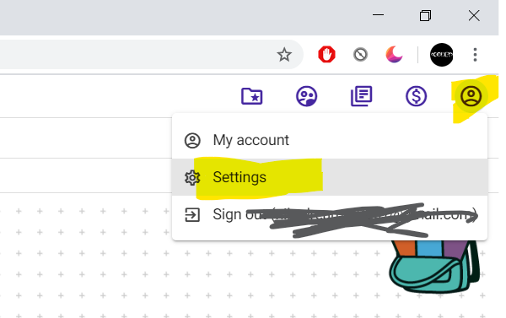Viewport: 506px width, 318px height.
Task: Restore down the browser window
Action: (x=425, y=15)
